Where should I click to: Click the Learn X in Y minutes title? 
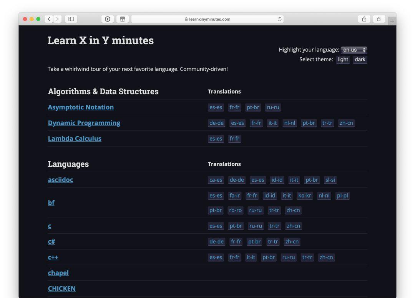coord(101,40)
